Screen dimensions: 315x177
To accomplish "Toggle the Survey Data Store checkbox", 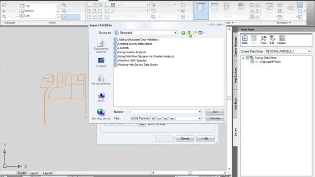I will coord(248,58).
